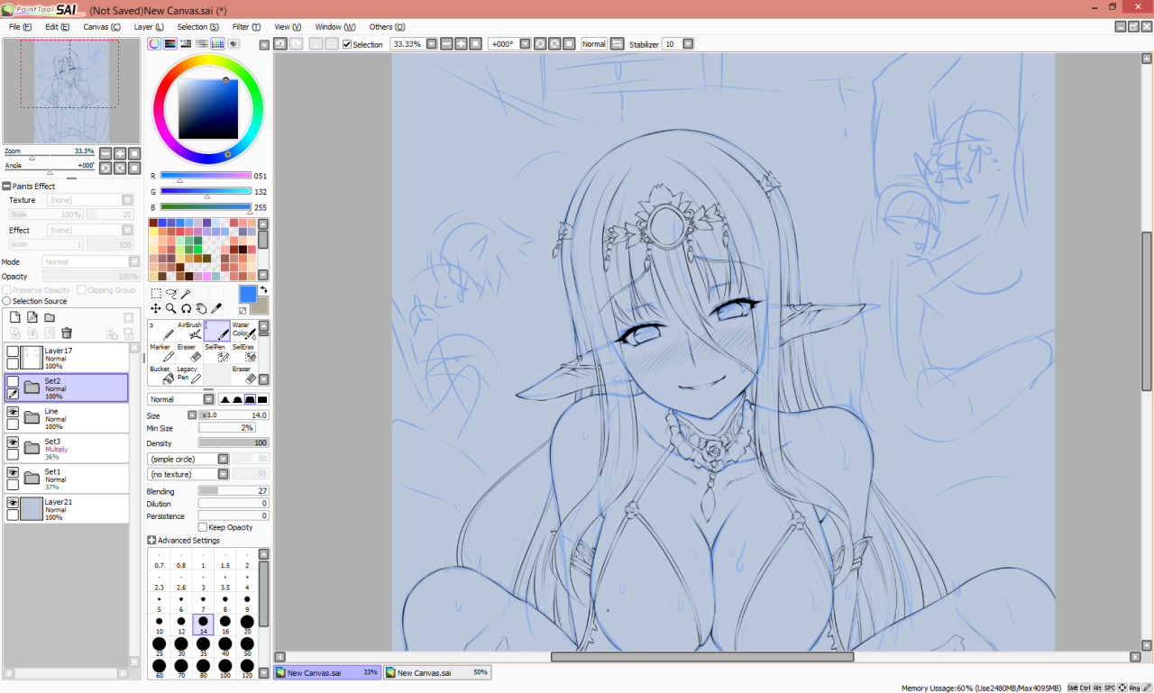Hide the Line layer set
The width and height of the screenshot is (1154, 693).
coord(13,412)
